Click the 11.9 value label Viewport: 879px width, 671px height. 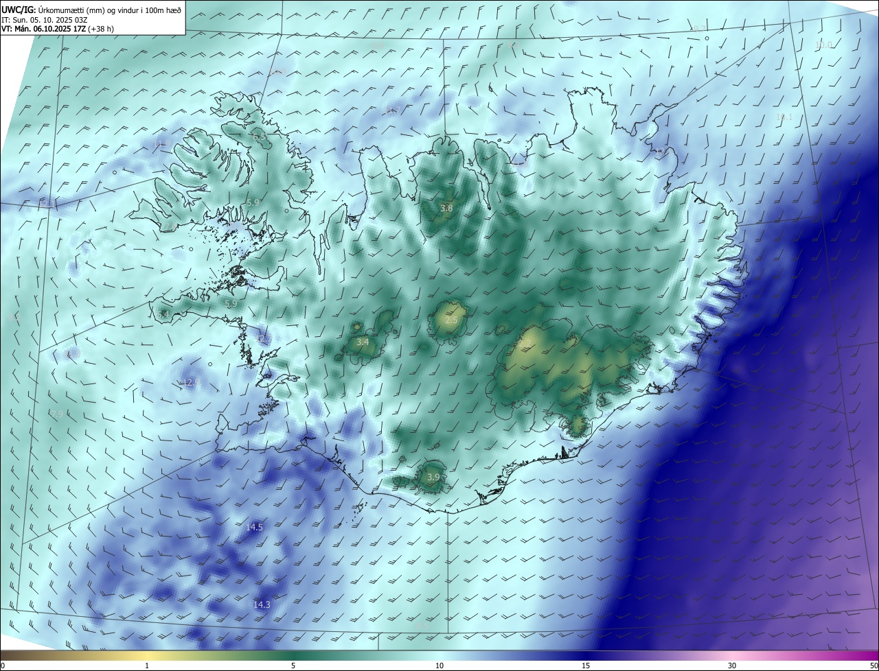tap(162, 143)
